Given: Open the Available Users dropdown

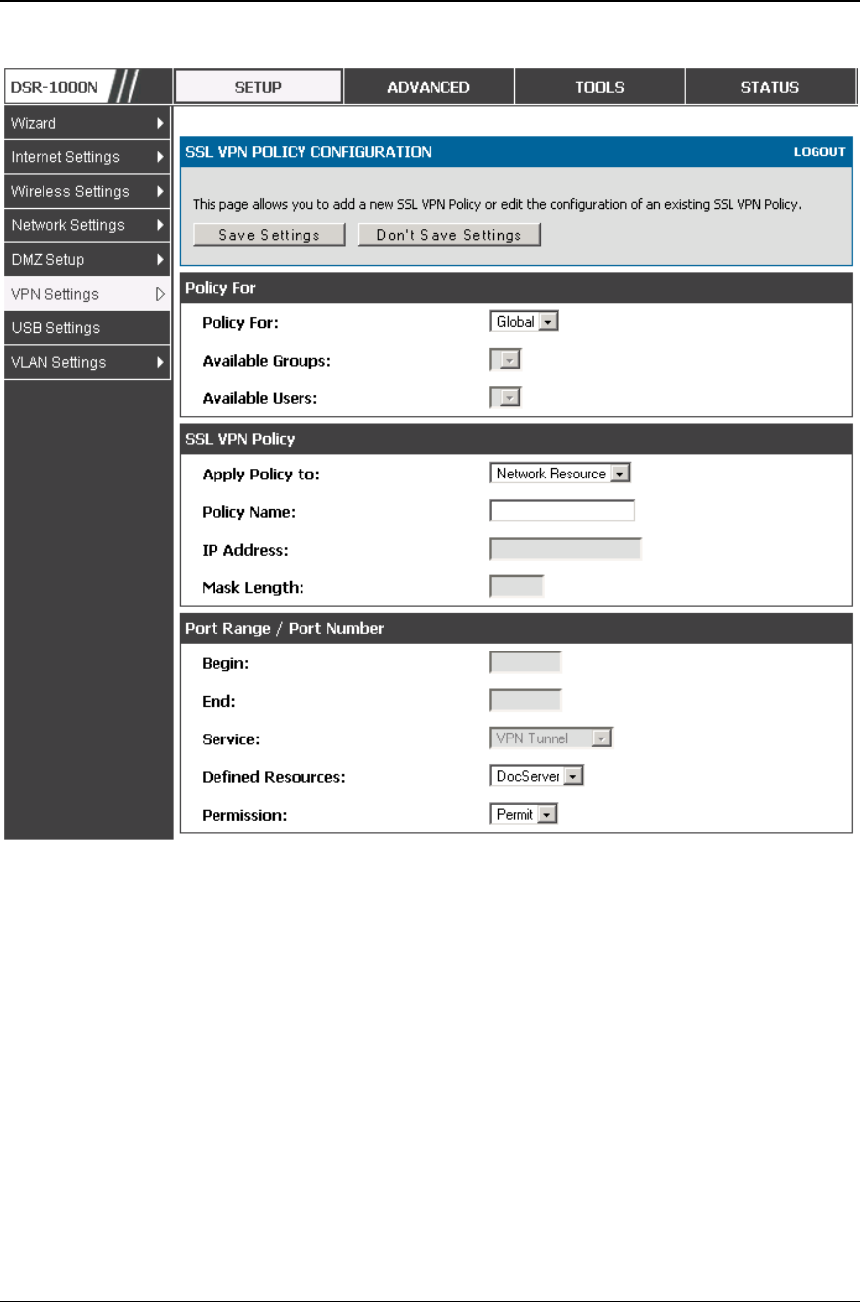Looking at the screenshot, I should [505, 397].
